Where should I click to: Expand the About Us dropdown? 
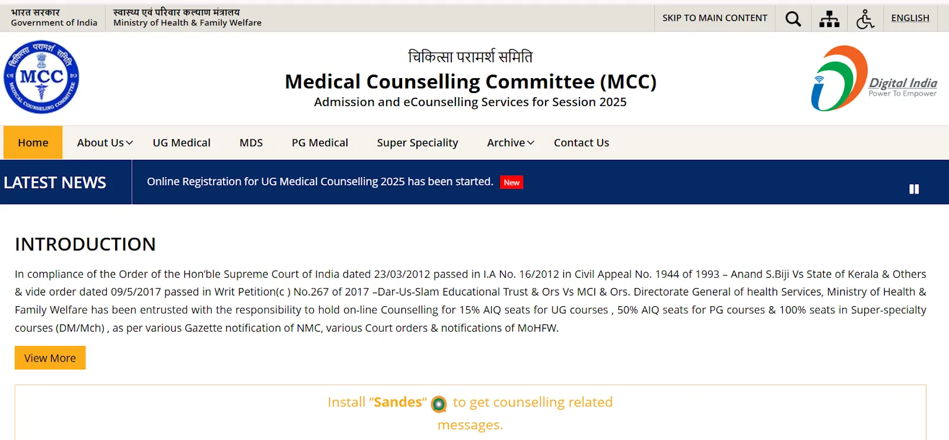point(103,142)
